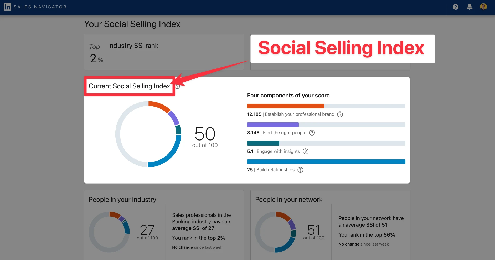Viewport: 495px width, 260px height.
Task: Click the 'Current Social Selling Index' title
Action: [130, 86]
